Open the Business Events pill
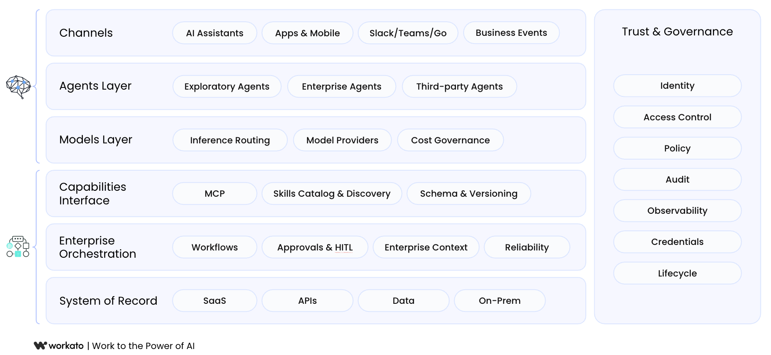This screenshot has width=771, height=355. coord(511,33)
